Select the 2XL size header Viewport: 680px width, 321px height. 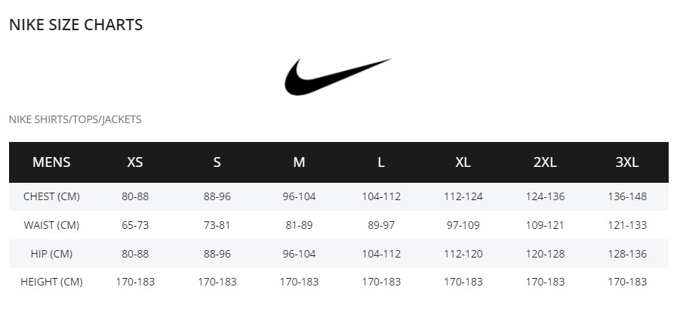pos(545,162)
